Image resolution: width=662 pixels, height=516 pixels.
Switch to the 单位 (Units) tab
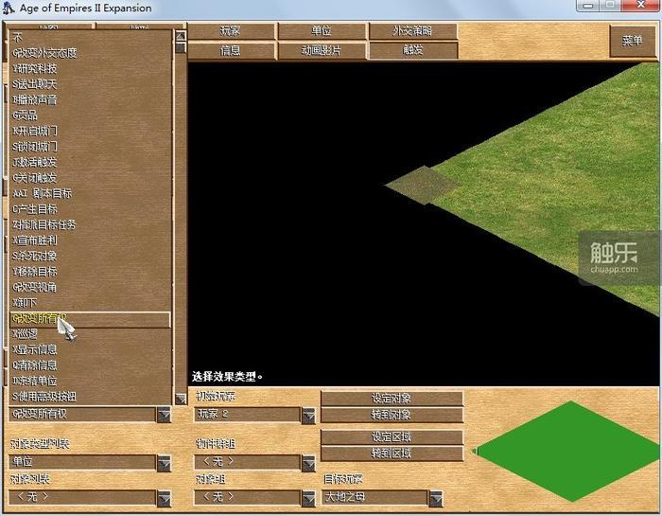click(x=322, y=31)
